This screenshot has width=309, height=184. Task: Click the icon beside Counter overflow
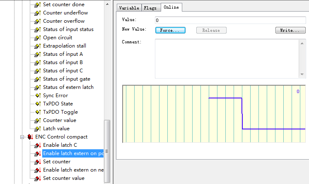[x=38, y=21]
